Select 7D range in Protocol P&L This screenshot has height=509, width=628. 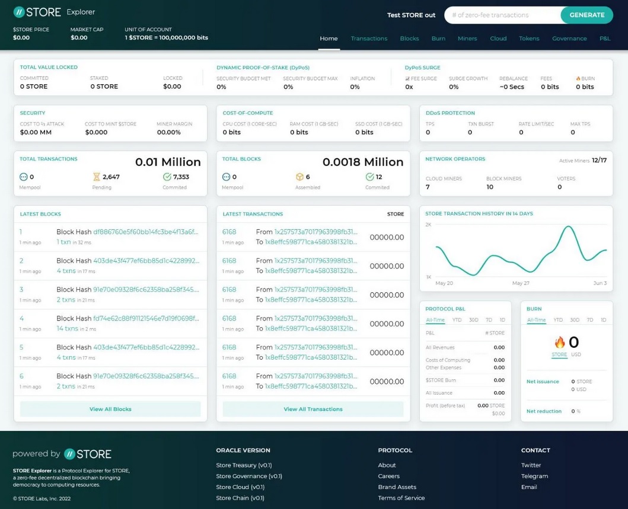point(489,320)
